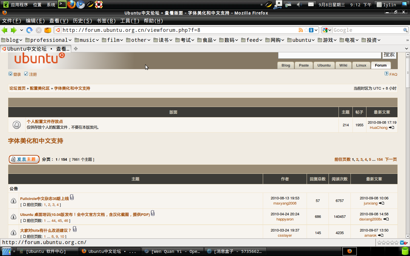Open Chromium launcher in top panel
The height and width of the screenshot is (256, 410).
81,5
